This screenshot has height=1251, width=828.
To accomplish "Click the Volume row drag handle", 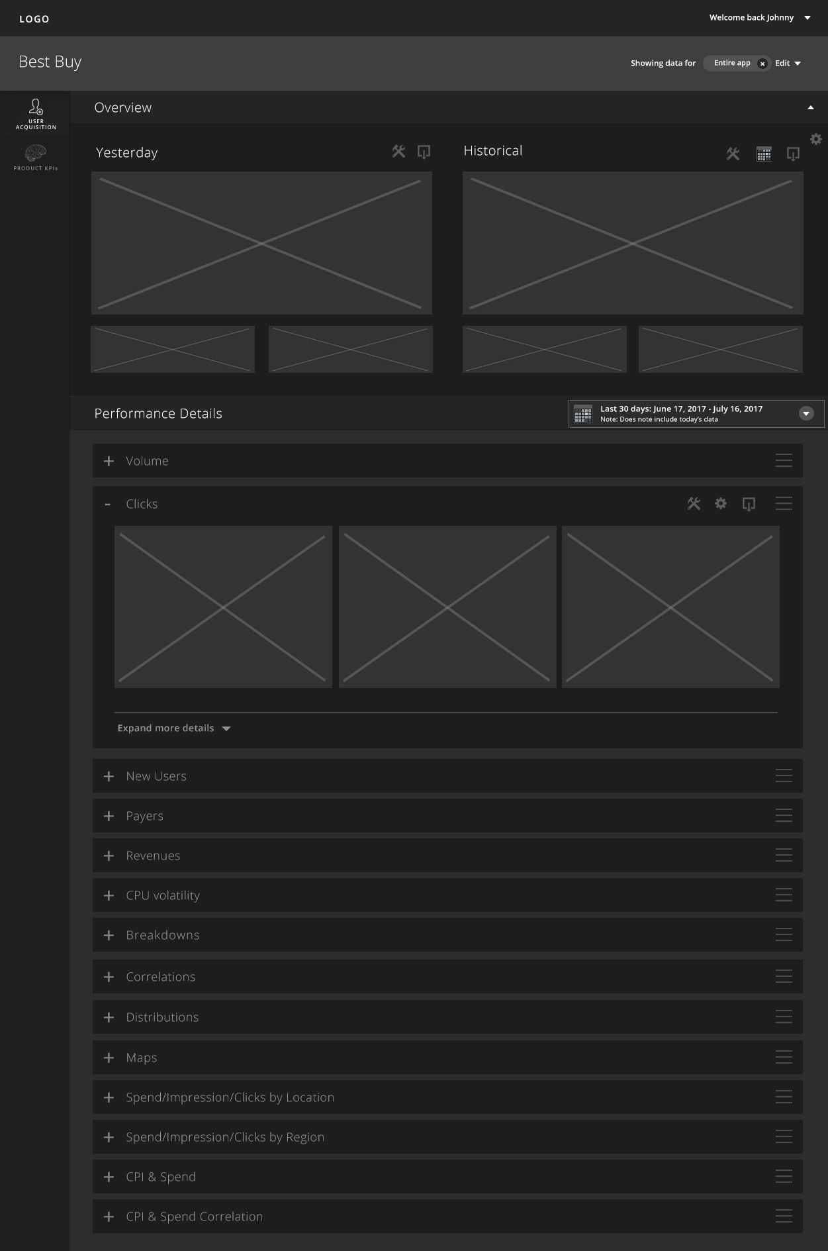I will click(x=784, y=461).
